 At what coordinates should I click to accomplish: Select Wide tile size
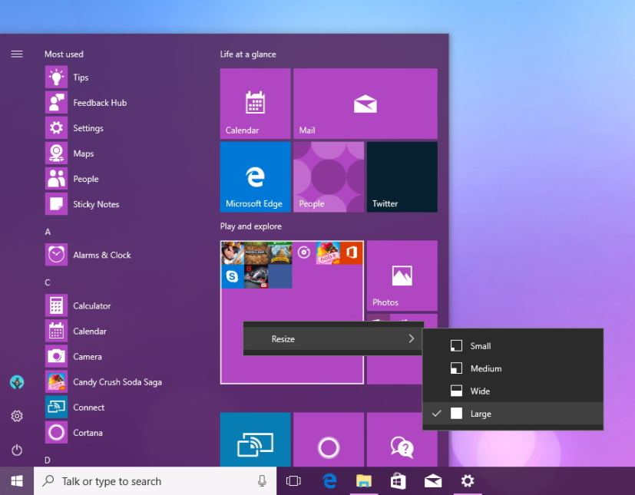(513, 391)
